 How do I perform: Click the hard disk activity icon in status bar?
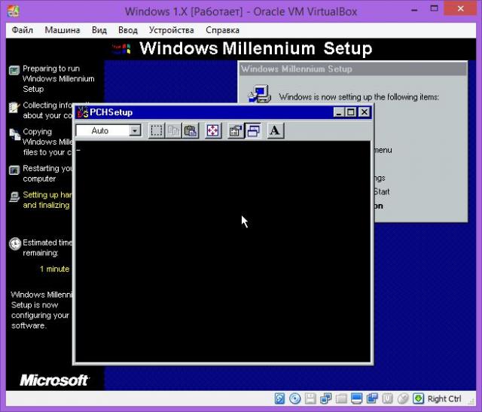[x=279, y=398]
